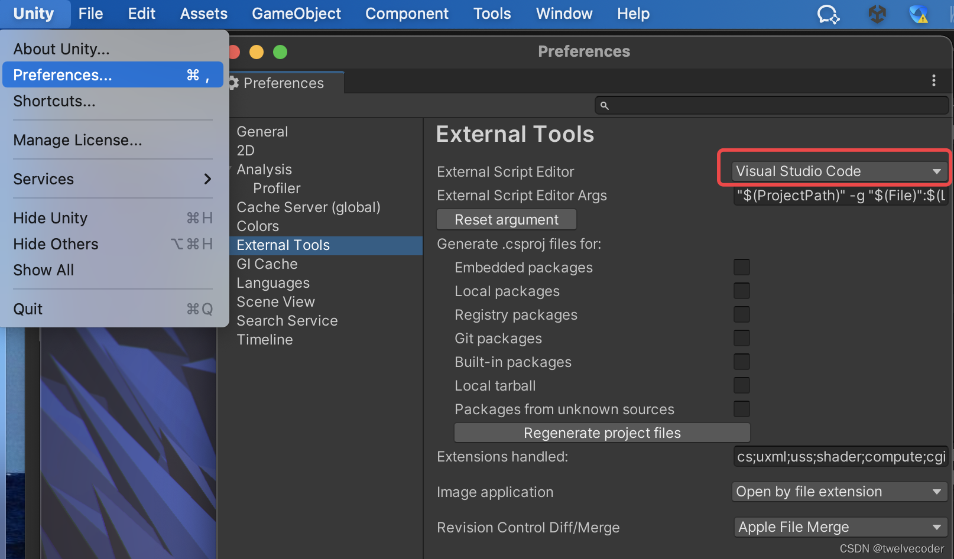Toggle Packages from unknown sources checkbox
Image resolution: width=954 pixels, height=559 pixels.
(x=742, y=409)
